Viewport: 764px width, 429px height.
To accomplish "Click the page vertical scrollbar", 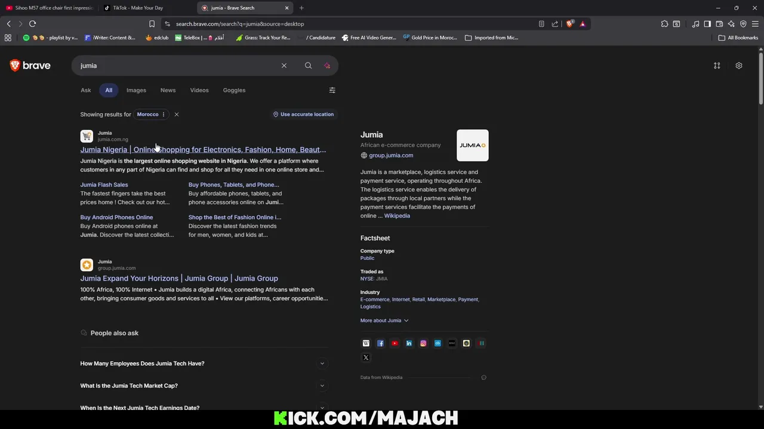I will (x=761, y=77).
